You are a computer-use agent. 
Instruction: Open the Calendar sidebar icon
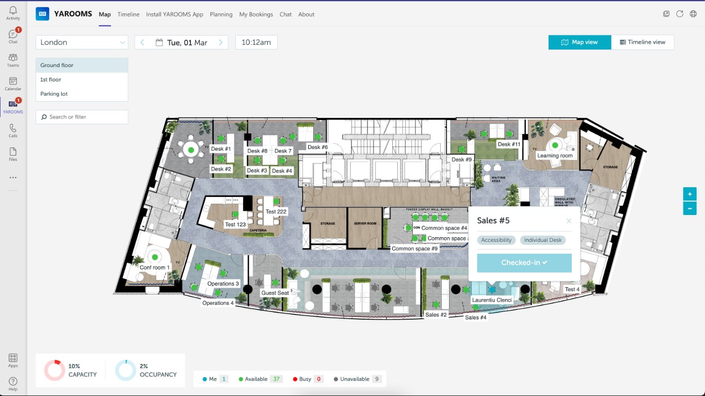pyautogui.click(x=13, y=81)
